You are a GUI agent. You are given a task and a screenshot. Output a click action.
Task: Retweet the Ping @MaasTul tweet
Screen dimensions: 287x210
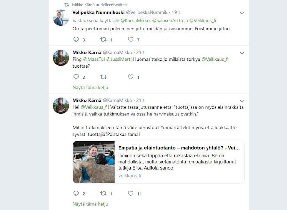pyautogui.click(x=103, y=77)
